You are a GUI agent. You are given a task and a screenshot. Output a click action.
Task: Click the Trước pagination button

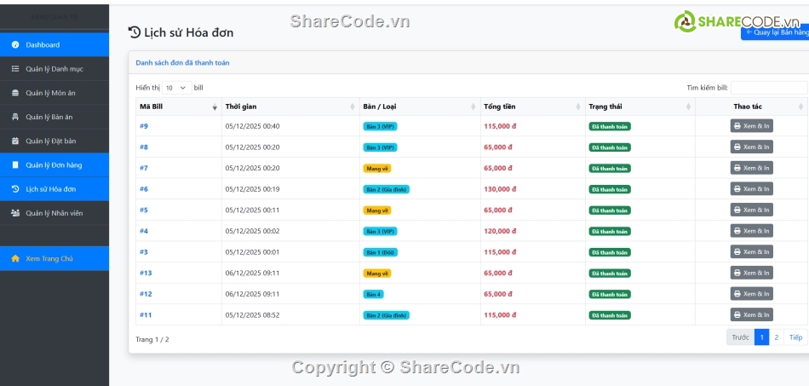[x=740, y=337]
